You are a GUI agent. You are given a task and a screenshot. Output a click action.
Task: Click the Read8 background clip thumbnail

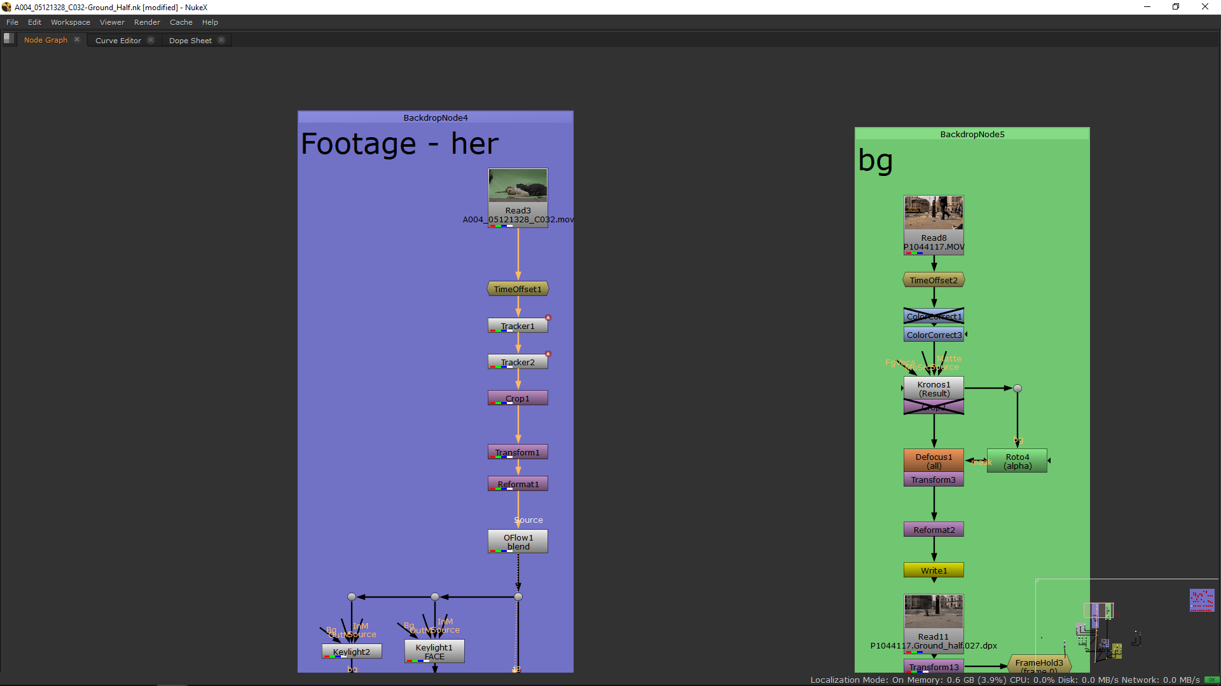coord(934,213)
